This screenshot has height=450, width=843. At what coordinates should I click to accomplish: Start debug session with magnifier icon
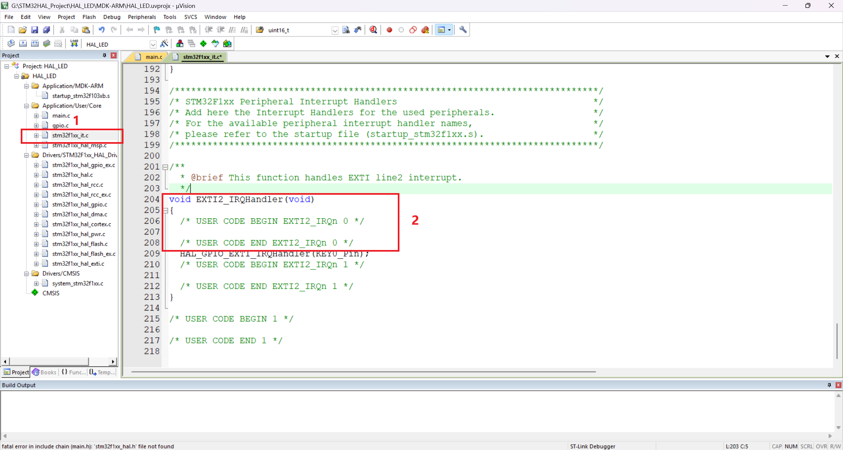(373, 30)
